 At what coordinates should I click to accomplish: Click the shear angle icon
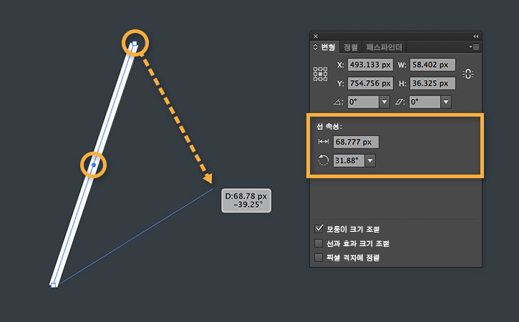click(400, 102)
